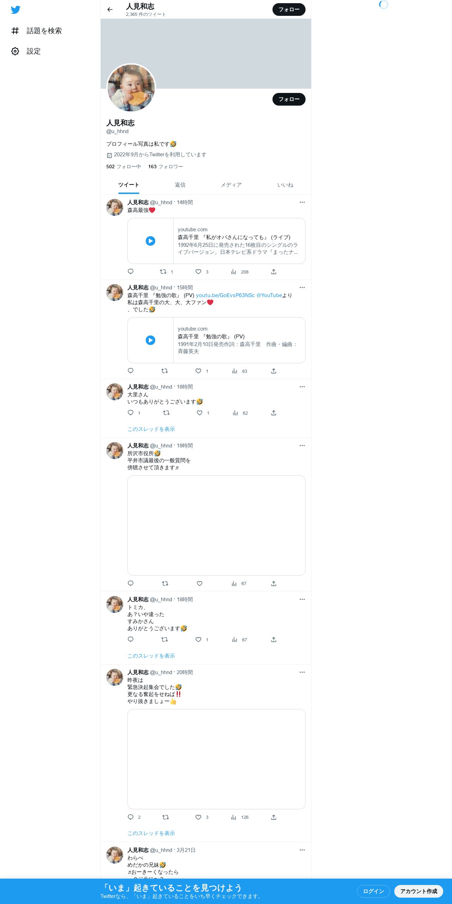This screenshot has height=904, width=452.
Task: Reply to the 勉強の歌 tweet
Action: (x=131, y=371)
